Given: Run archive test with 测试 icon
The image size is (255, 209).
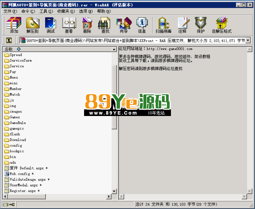Looking at the screenshot, I should point(51,25).
